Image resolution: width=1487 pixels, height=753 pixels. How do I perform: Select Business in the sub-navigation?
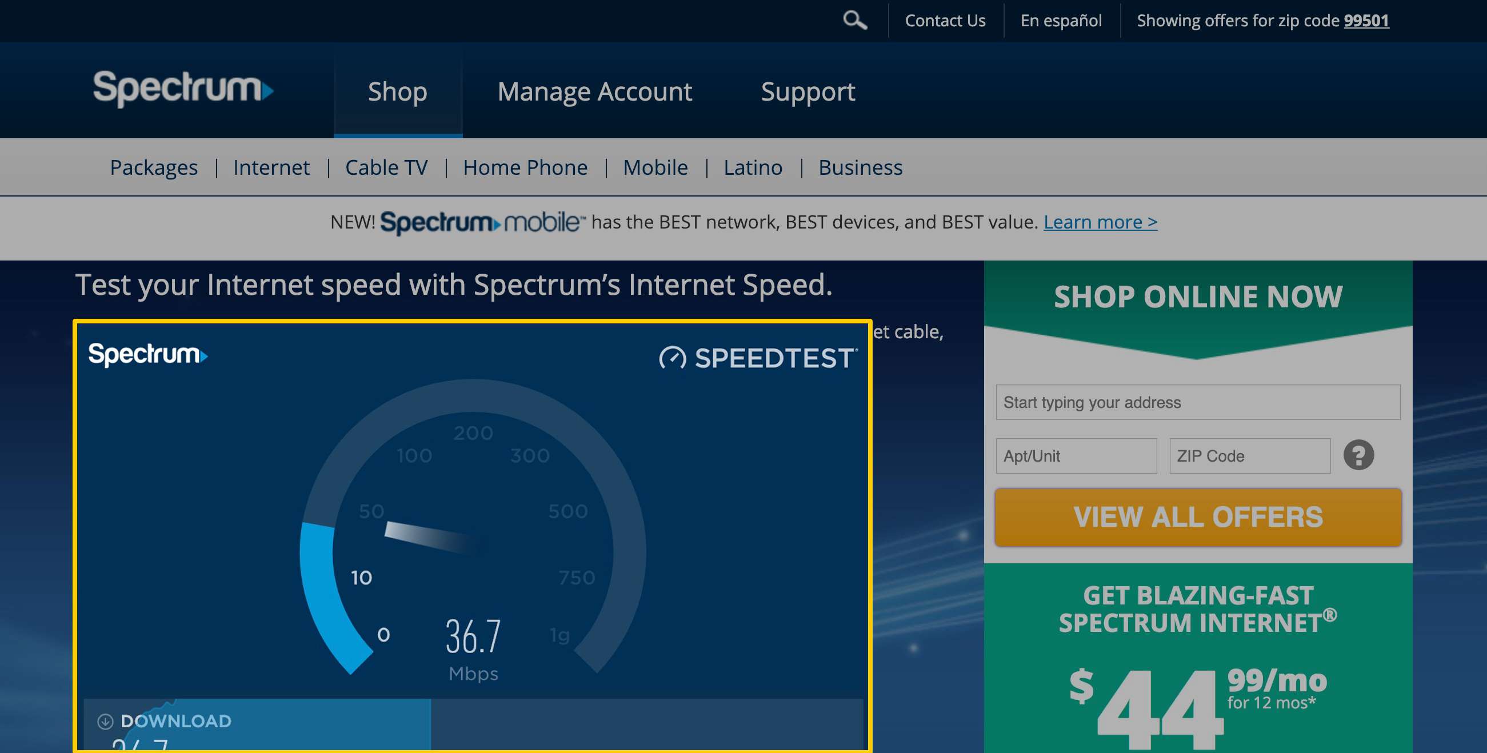(860, 167)
